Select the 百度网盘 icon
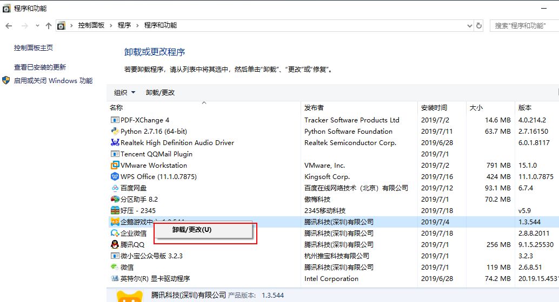Image resolution: width=559 pixels, height=302 pixels. click(115, 188)
